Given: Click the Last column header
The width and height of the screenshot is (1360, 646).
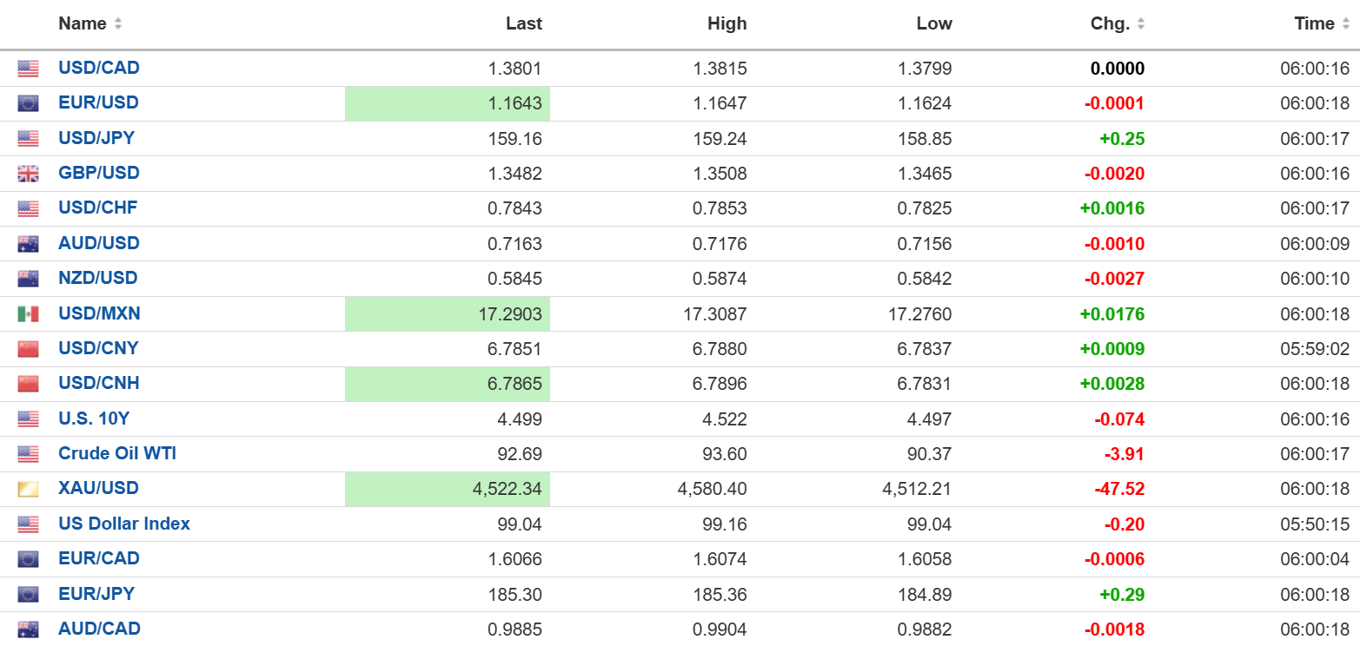Looking at the screenshot, I should (x=524, y=24).
